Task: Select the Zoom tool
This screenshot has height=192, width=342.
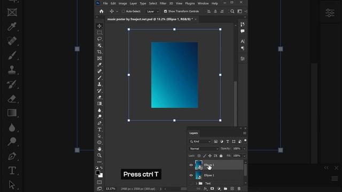Action: (x=99, y=155)
